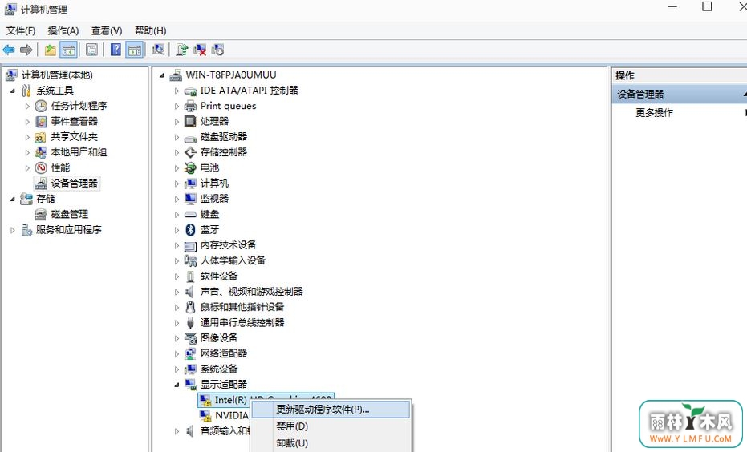Select 人体学输入设备 category label

point(233,260)
